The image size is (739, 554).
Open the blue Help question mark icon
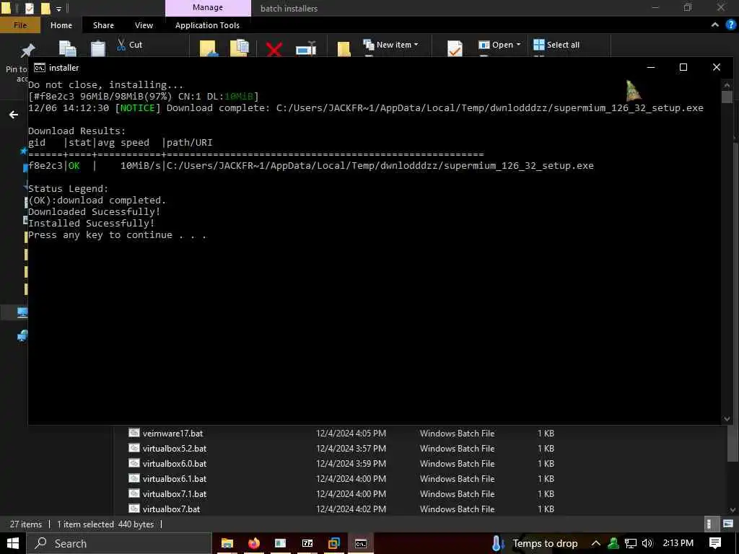point(730,25)
